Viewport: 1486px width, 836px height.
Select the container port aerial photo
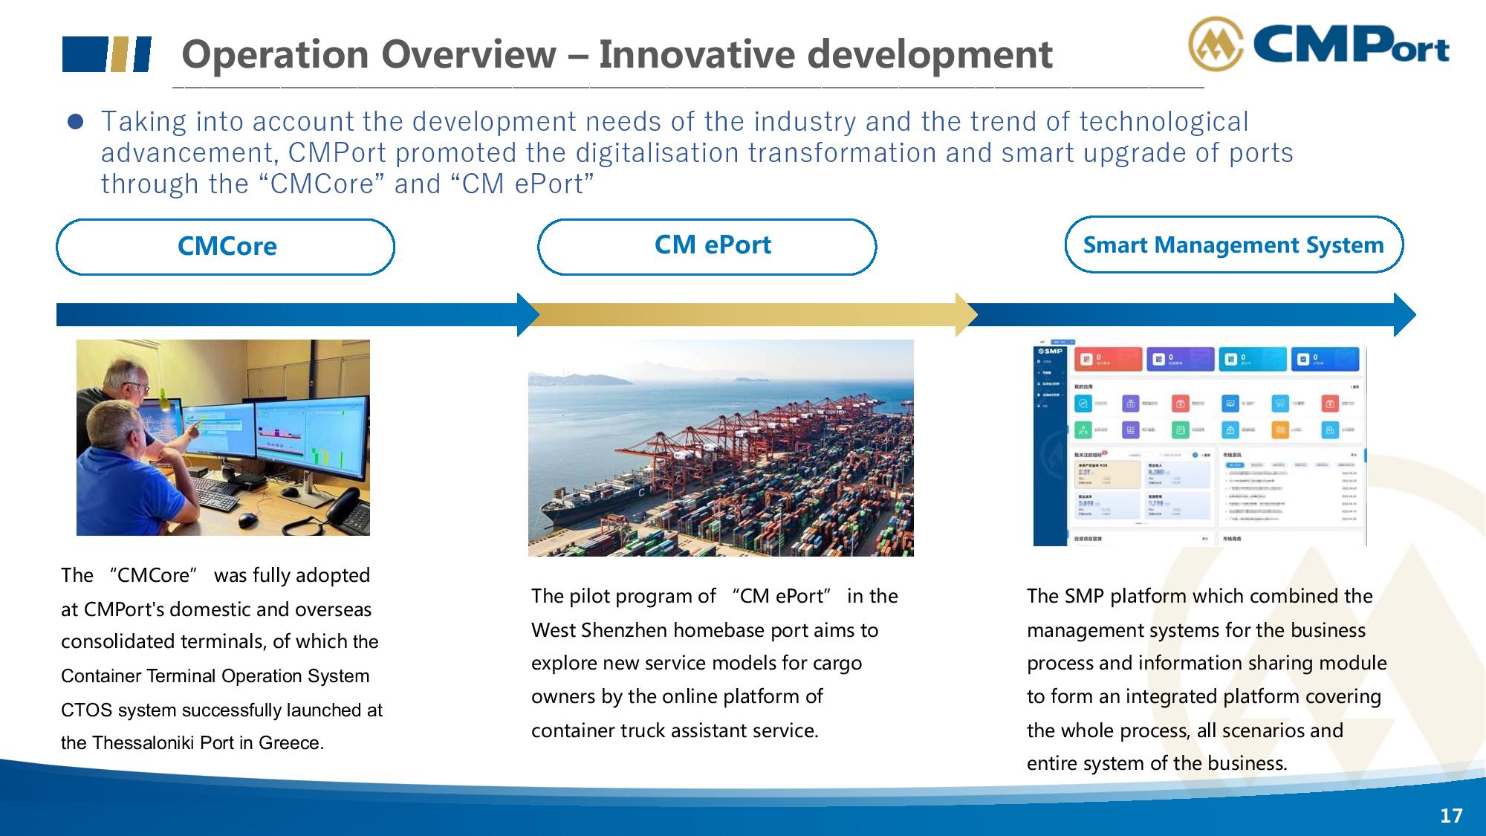(721, 448)
